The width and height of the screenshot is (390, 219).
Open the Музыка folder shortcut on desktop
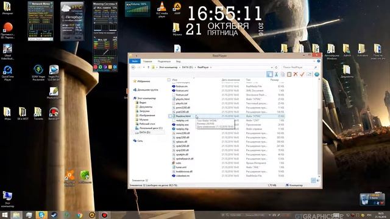pos(177,29)
